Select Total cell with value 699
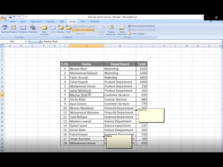 tap(142, 95)
